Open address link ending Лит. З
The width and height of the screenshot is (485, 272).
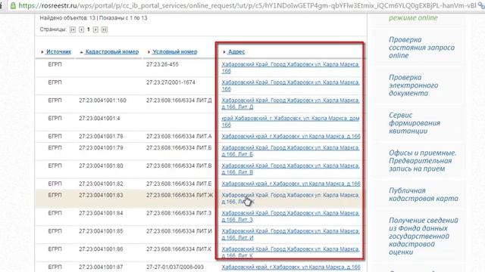[x=290, y=216]
